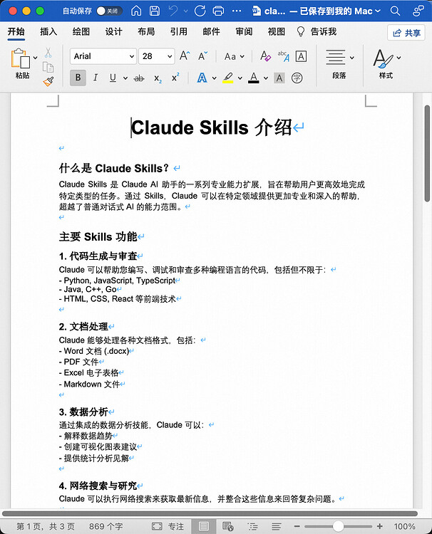Switch to the Layout (布局) tab
This screenshot has height=534, width=432.
(146, 31)
